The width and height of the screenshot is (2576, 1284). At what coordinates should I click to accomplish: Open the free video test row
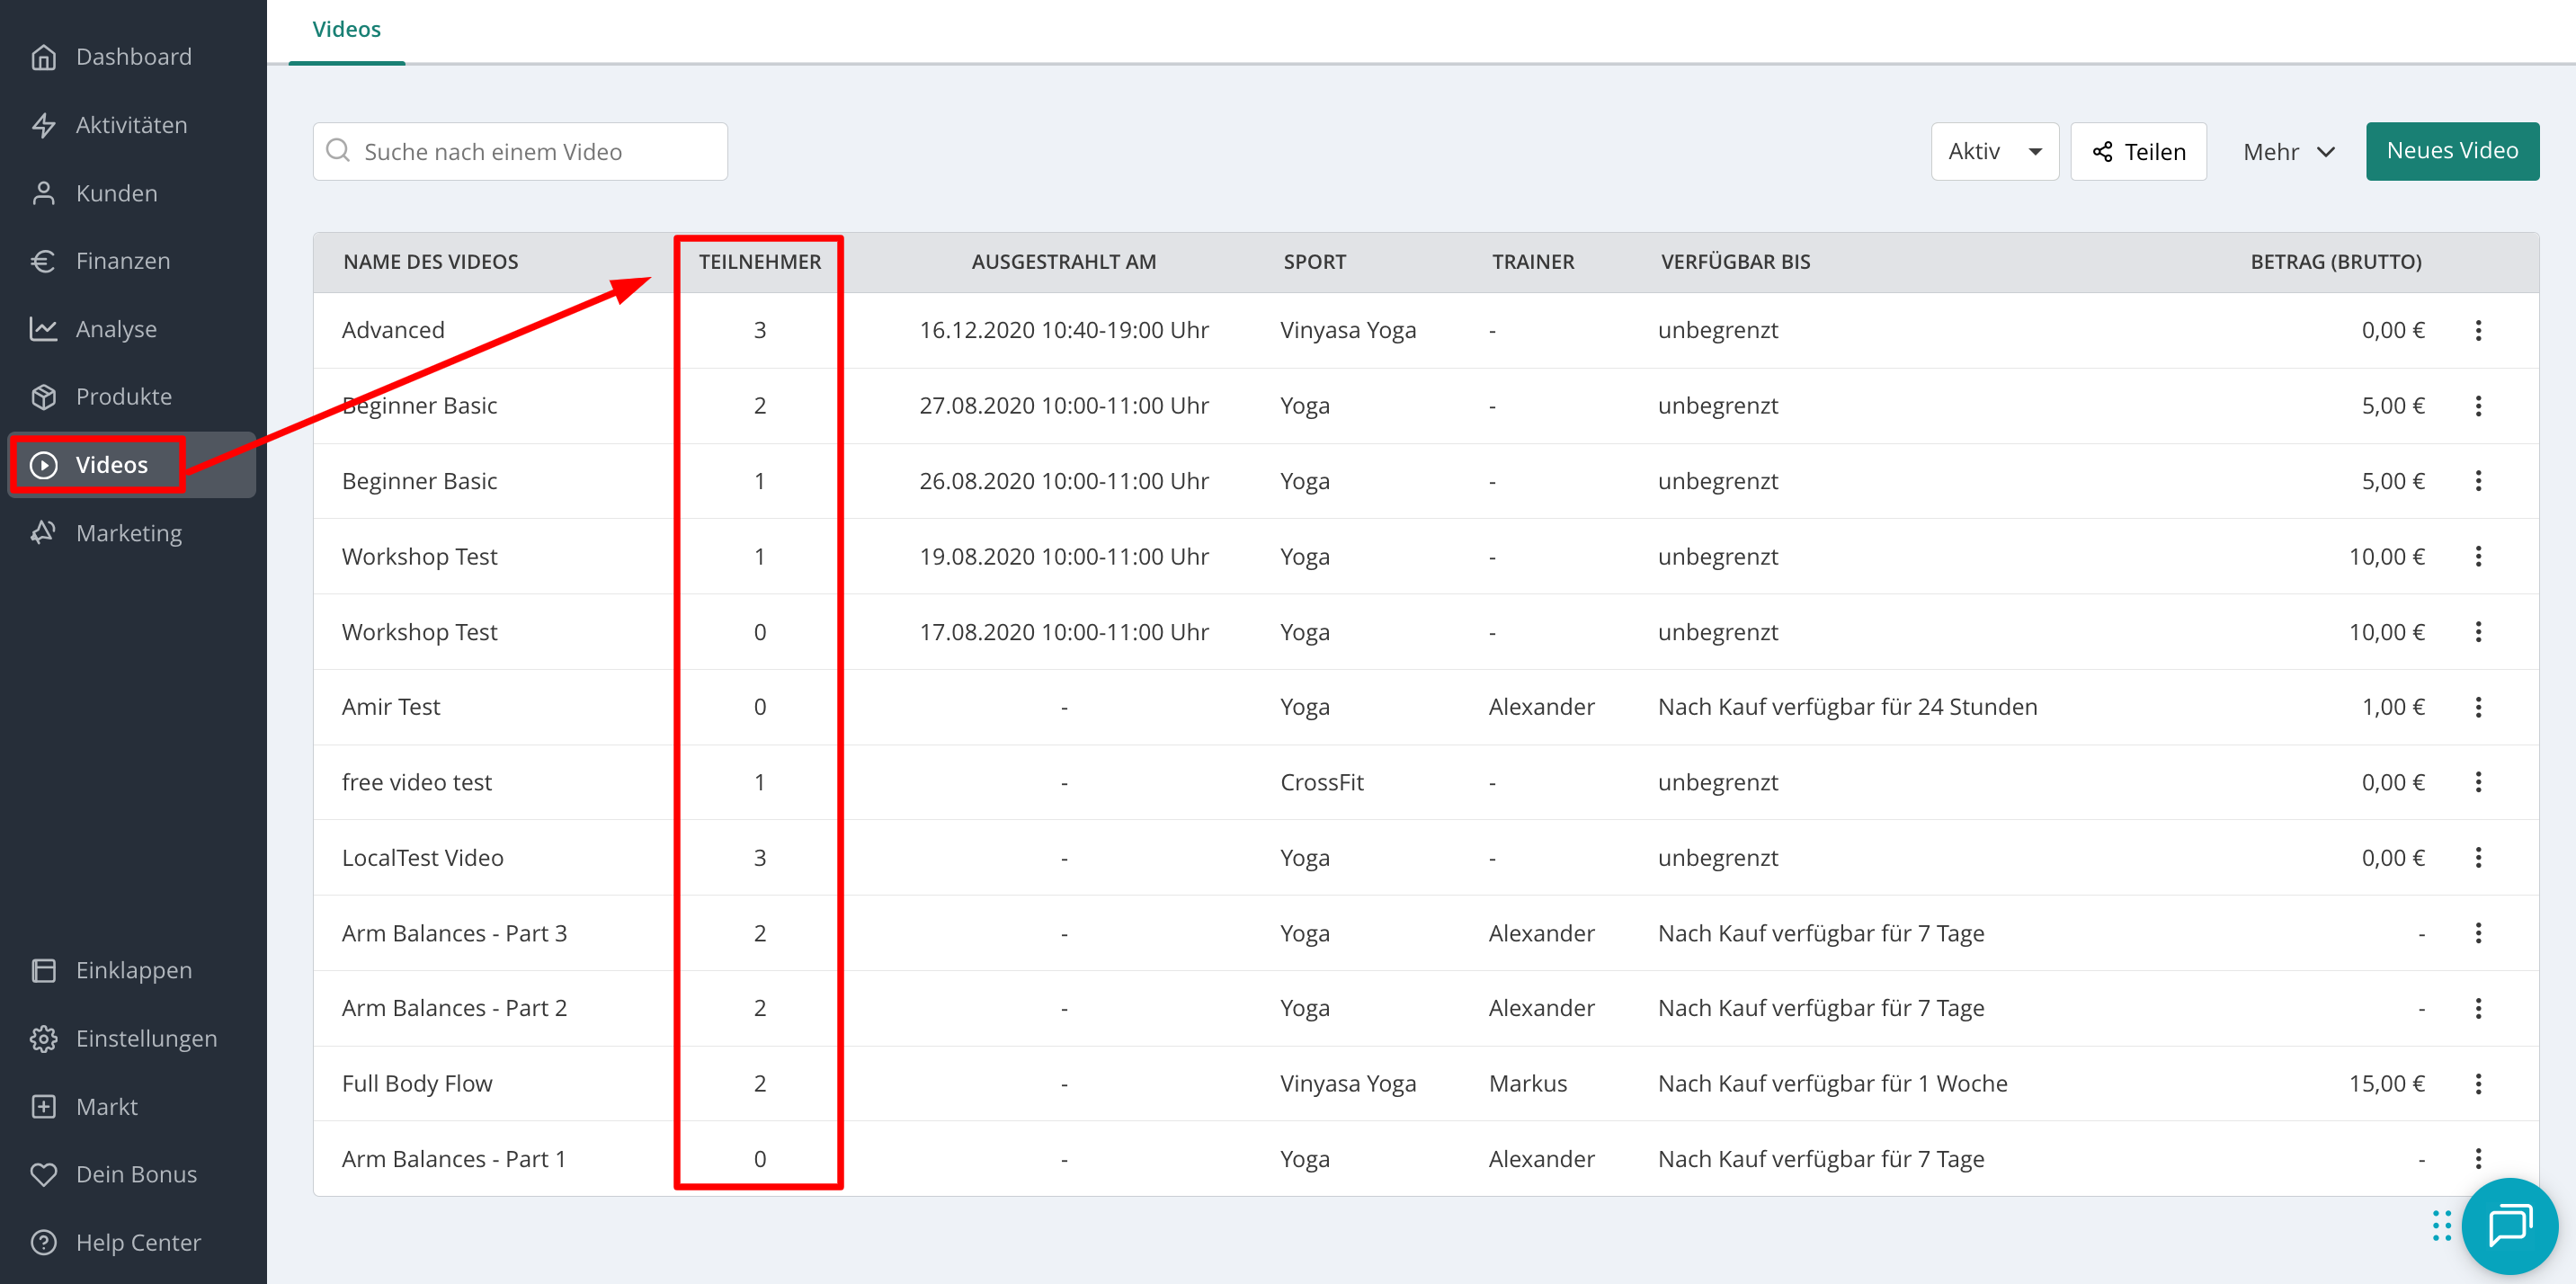coord(1425,782)
